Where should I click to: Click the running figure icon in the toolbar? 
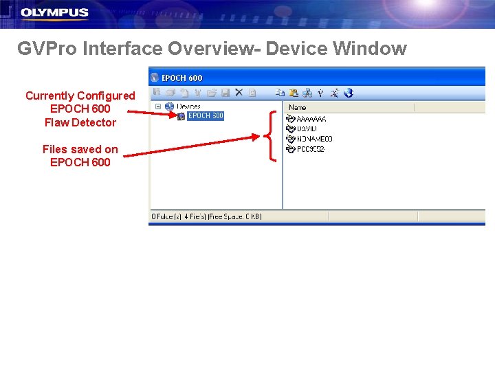tap(334, 93)
